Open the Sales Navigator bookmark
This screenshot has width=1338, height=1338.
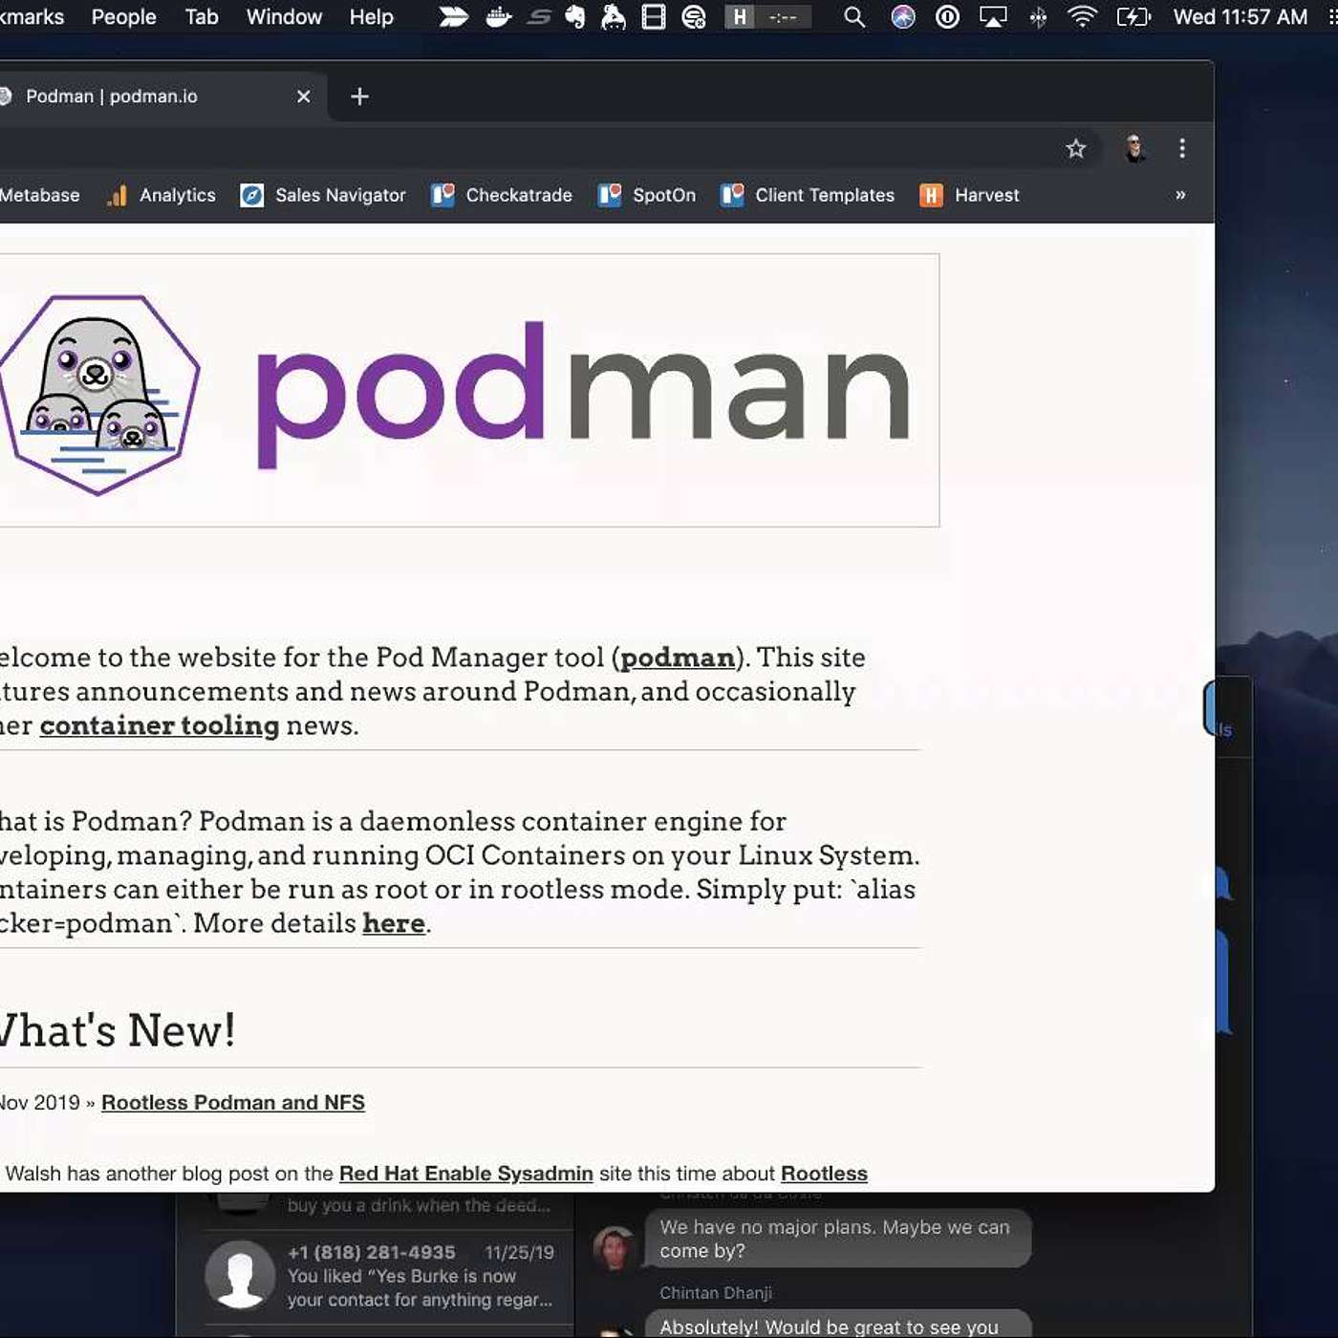[323, 195]
